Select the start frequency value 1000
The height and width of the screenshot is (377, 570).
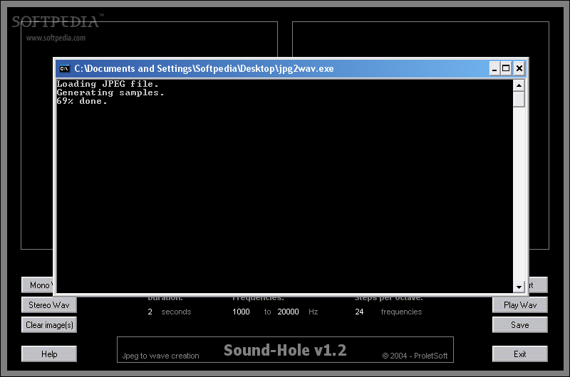click(x=241, y=312)
